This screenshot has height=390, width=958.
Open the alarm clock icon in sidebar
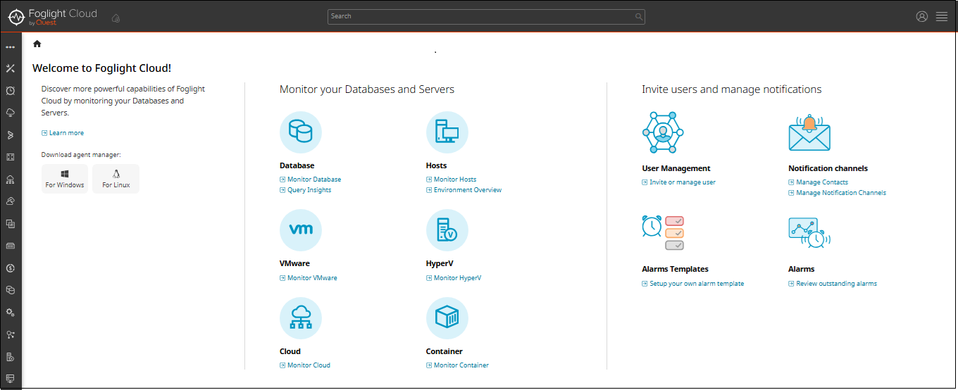[x=10, y=91]
